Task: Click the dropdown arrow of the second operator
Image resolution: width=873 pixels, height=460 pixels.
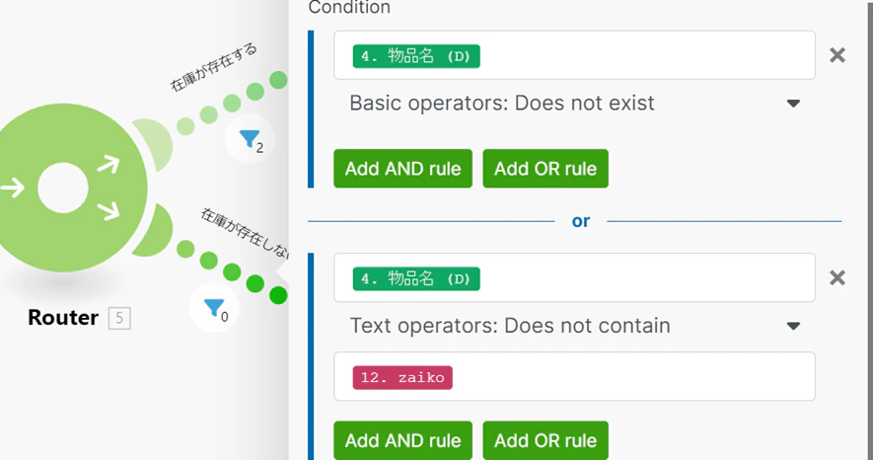Action: [793, 327]
